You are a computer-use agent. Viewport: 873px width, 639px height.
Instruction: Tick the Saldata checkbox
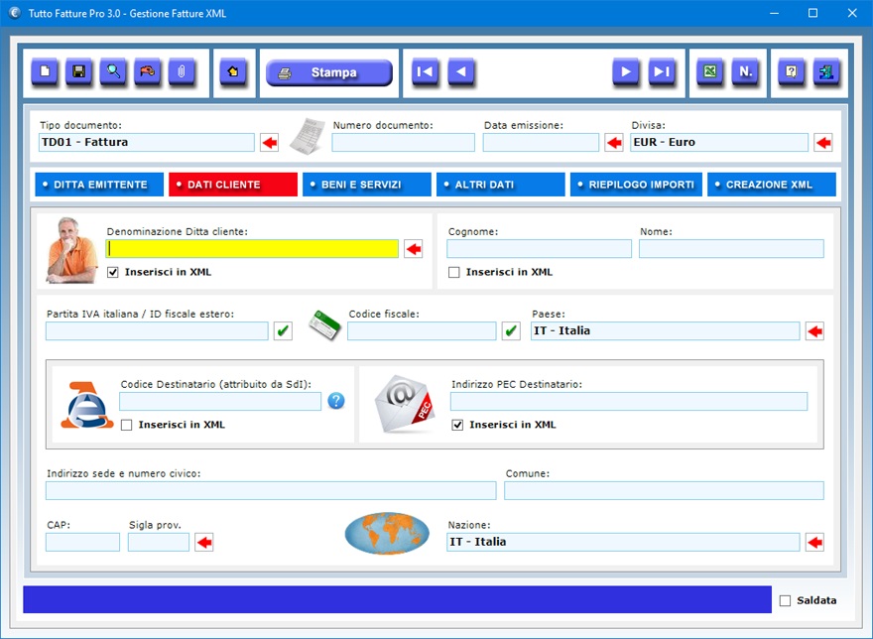(x=786, y=600)
